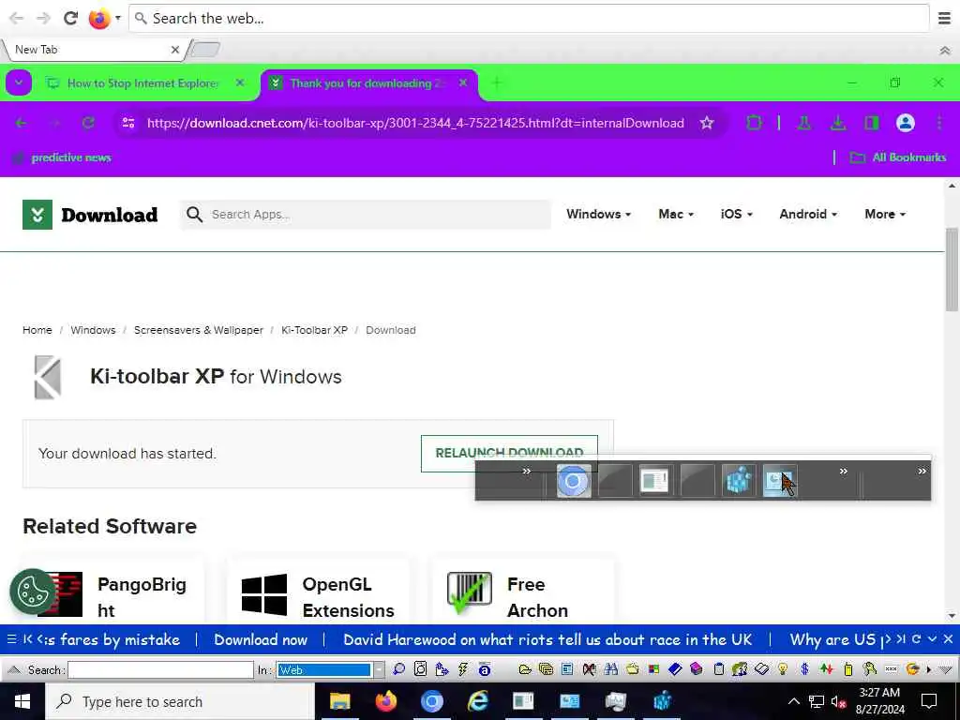Close the New Tab tab
The image size is (960, 720).
coord(175,50)
